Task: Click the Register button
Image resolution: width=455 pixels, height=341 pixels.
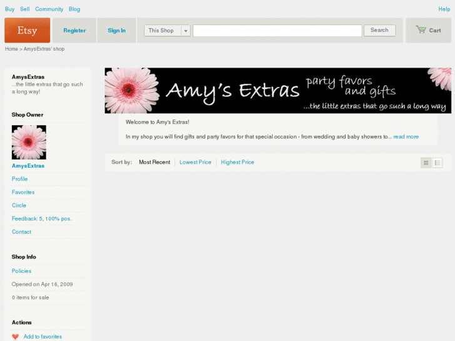Action: coord(74,31)
